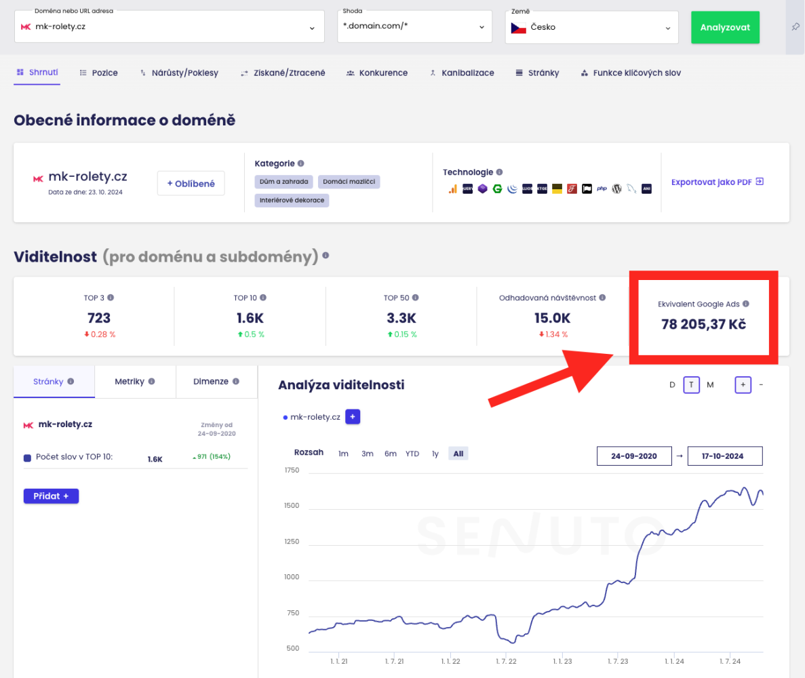Click the PHP technology icon
The image size is (805, 678).
(602, 189)
